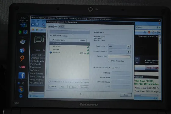Viewport: 171px width, 114px height.
Task: Click the browser back arrow button
Action: pos(33,25)
